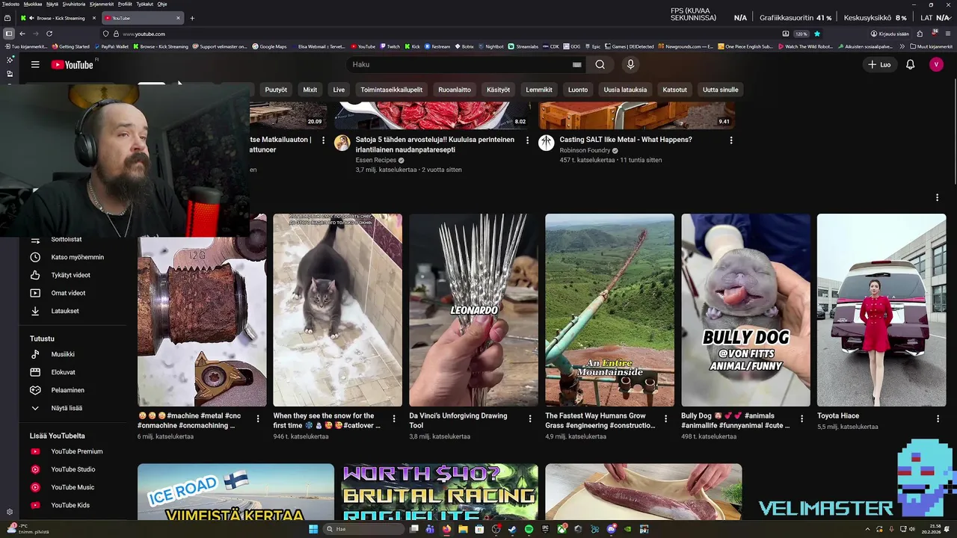Open options for the Essen Recipes video
This screenshot has width=957, height=538.
[526, 140]
